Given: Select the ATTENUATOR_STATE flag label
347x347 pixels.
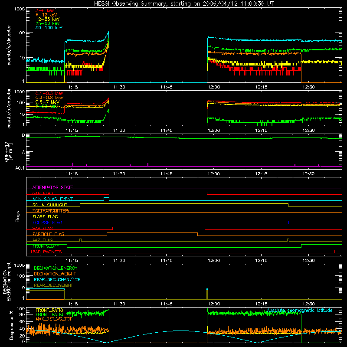Looking at the screenshot, I should point(52,187).
